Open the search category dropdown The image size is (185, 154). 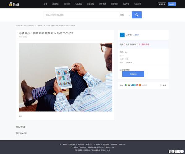pyautogui.click(x=125, y=15)
